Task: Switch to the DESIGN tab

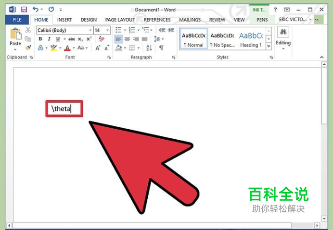Action: [x=89, y=20]
